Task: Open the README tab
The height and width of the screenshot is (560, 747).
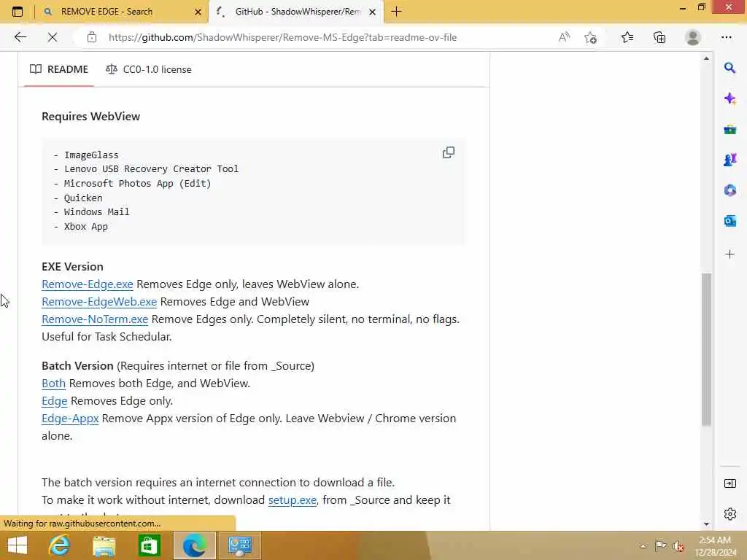Action: pyautogui.click(x=59, y=69)
